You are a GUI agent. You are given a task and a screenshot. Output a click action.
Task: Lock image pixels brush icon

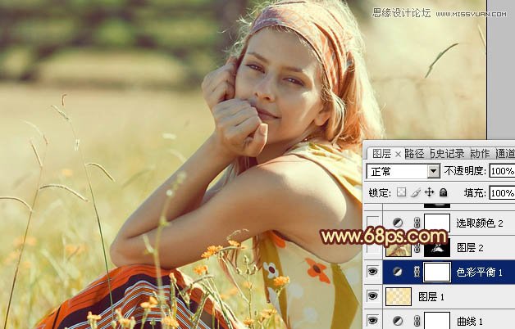pos(416,192)
